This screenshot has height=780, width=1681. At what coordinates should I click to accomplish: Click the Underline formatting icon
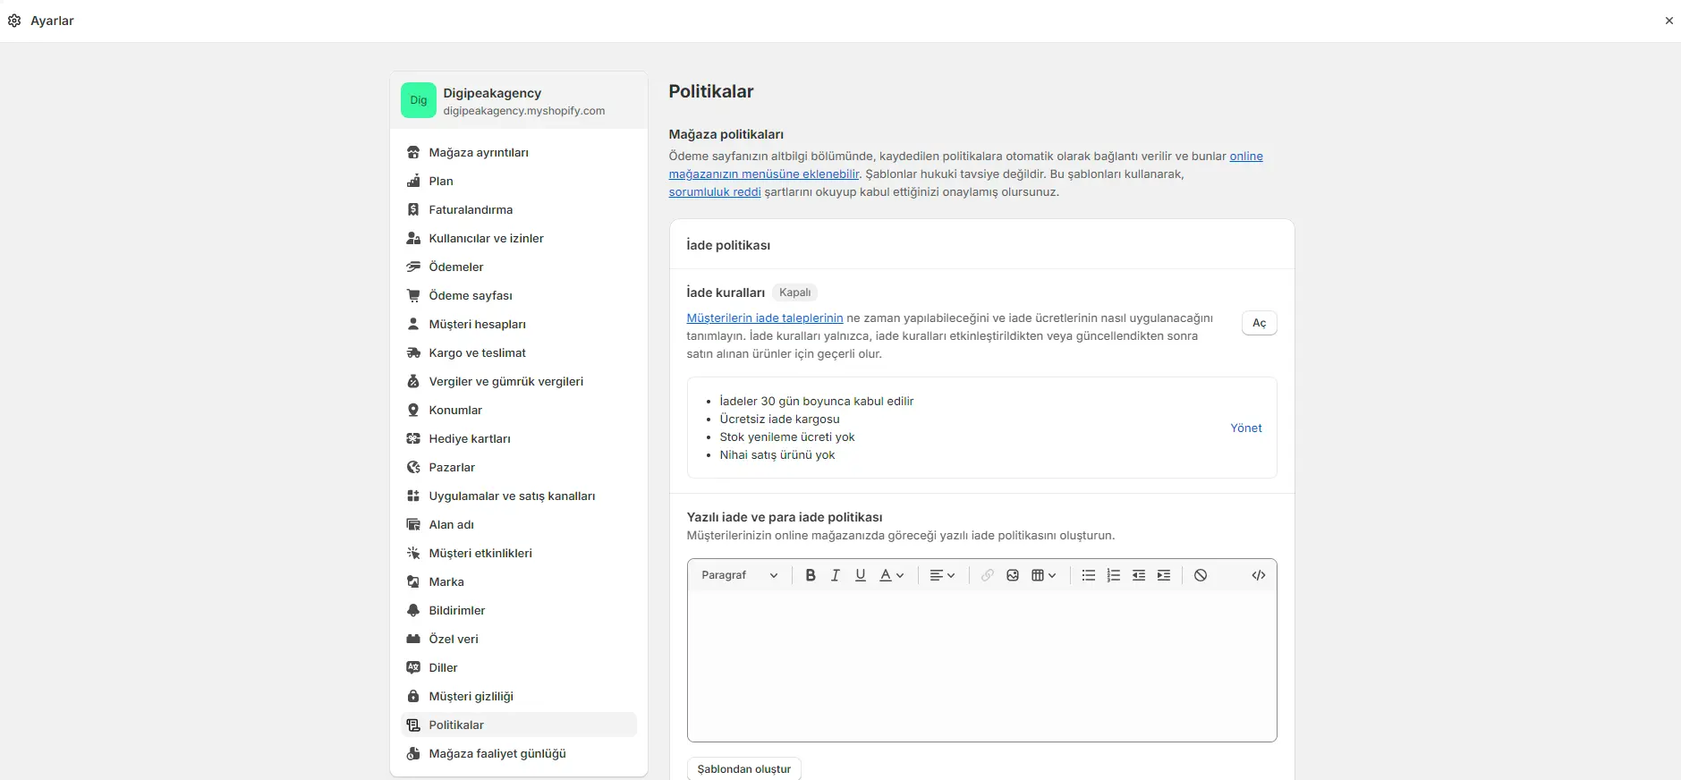(861, 575)
